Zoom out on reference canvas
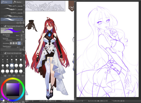The width and height of the screenshot is (141, 103). [41, 101]
